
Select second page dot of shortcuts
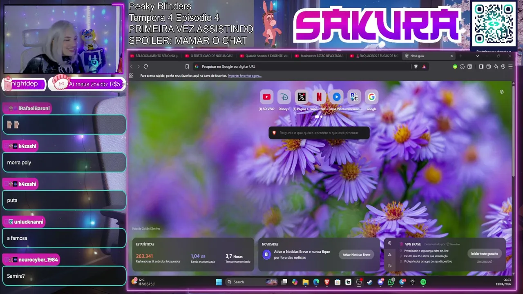[321, 116]
